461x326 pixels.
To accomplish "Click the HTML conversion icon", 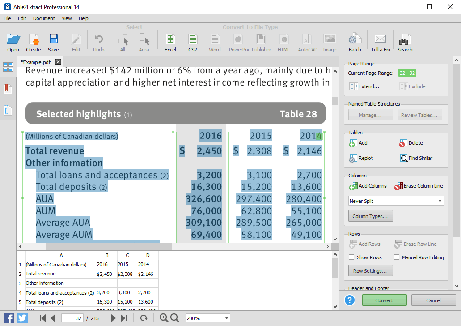I will (x=283, y=43).
